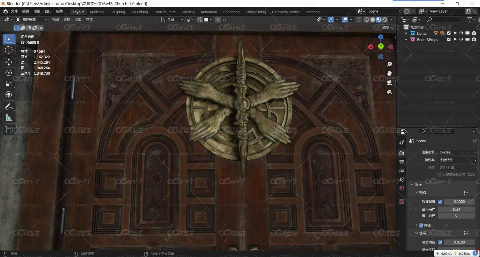The width and height of the screenshot is (480, 257).
Task: Open the Tool properties tab
Action: tap(401, 142)
